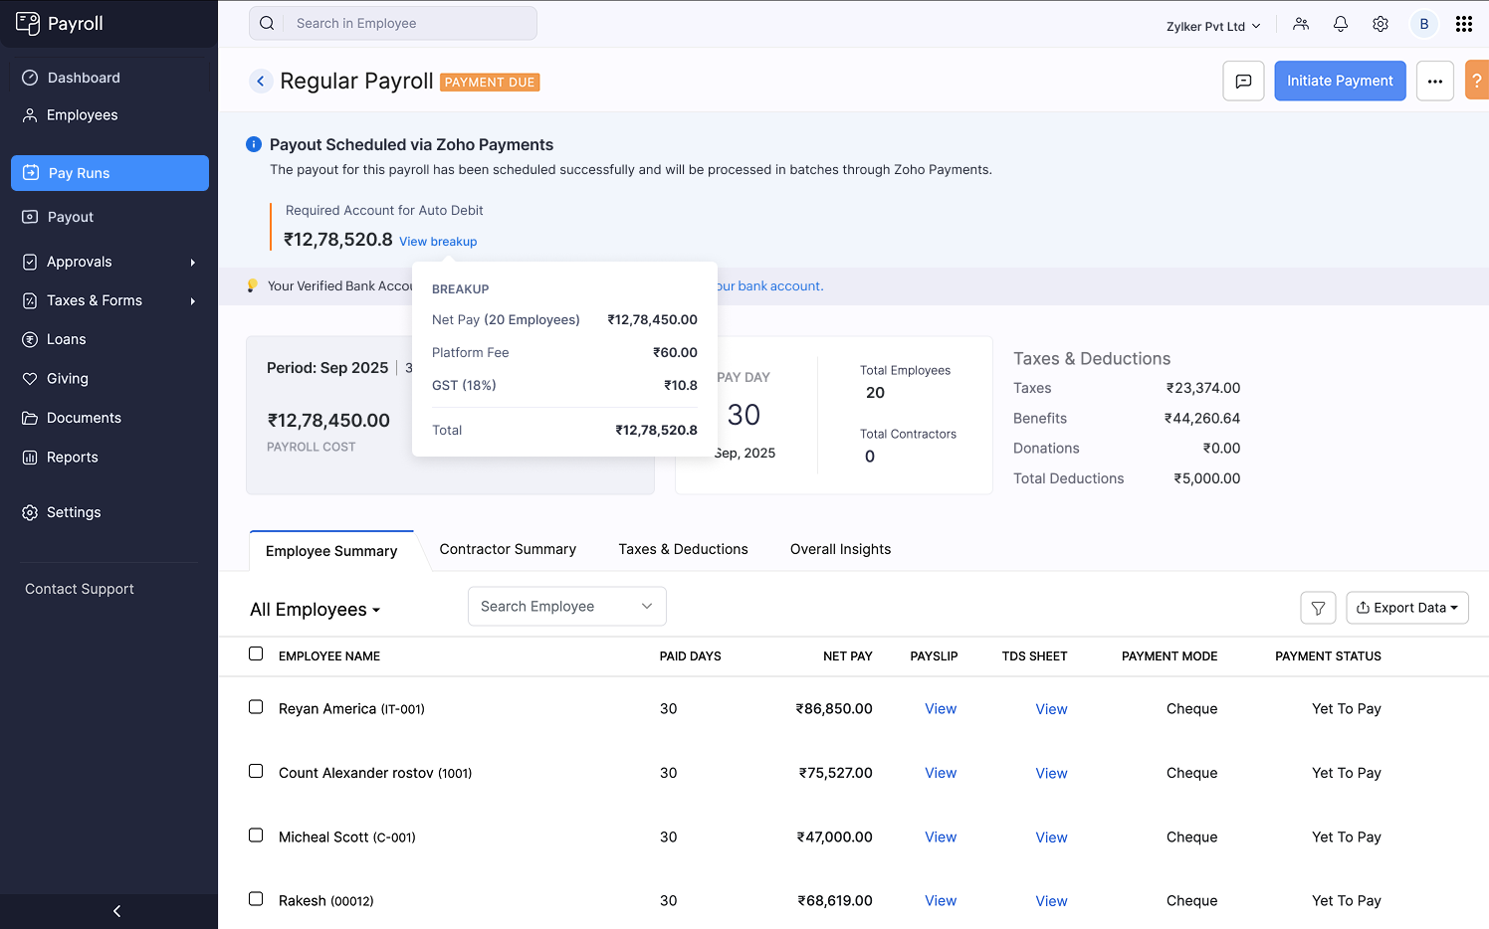Click the comments icon beside Initiate Payment

pos(1243,81)
